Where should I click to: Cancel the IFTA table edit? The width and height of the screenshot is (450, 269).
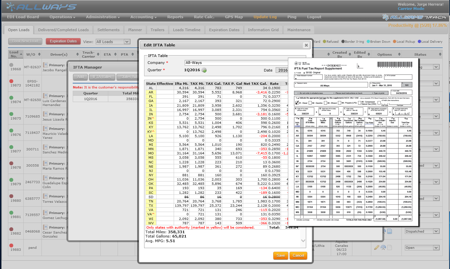[x=298, y=255]
